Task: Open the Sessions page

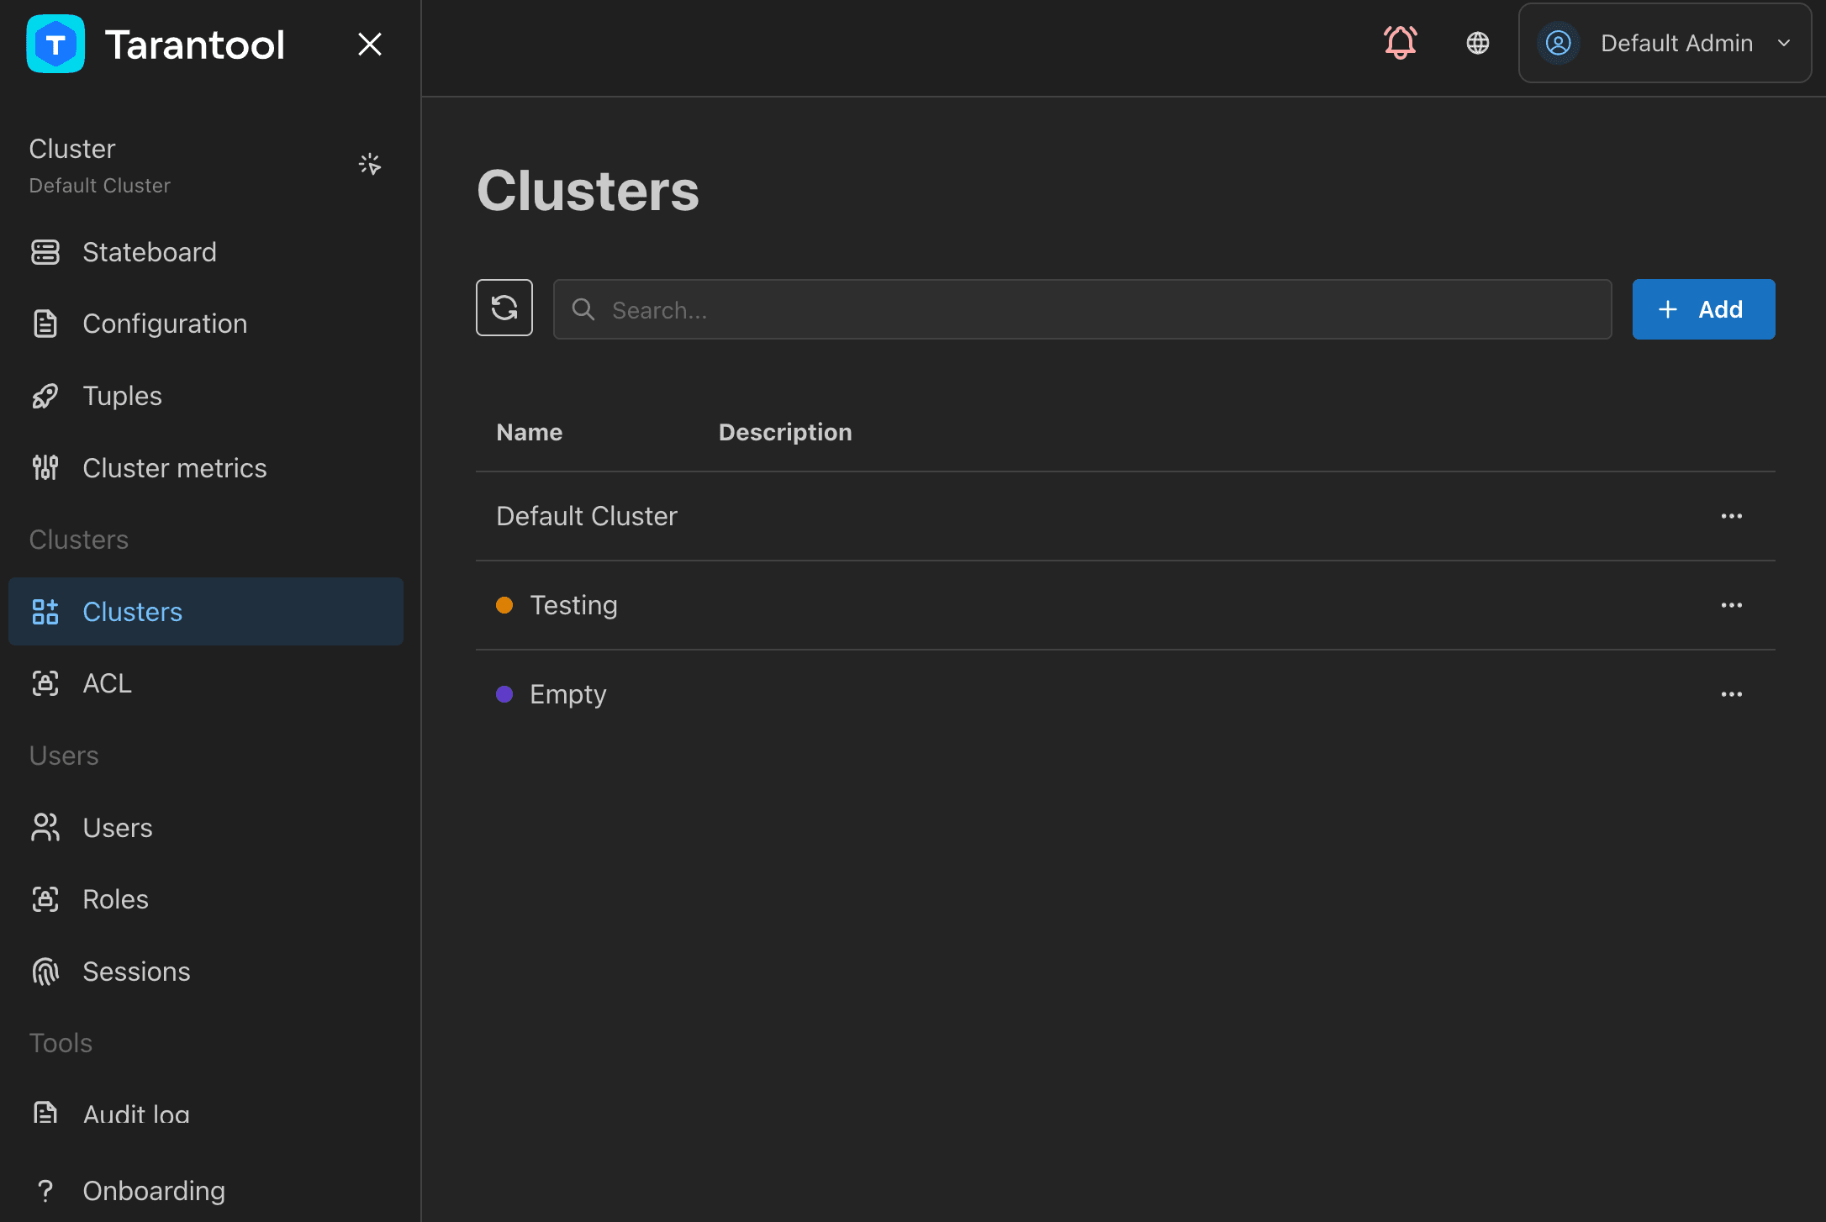Action: click(206, 972)
